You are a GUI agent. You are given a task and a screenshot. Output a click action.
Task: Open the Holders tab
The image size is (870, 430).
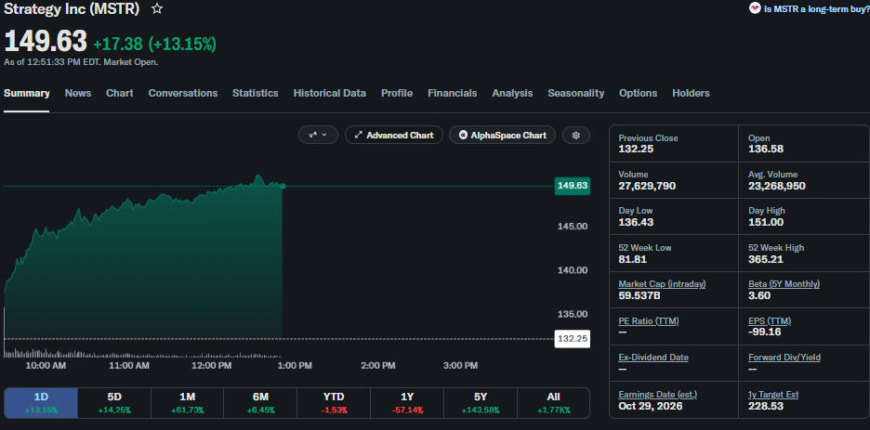point(691,93)
